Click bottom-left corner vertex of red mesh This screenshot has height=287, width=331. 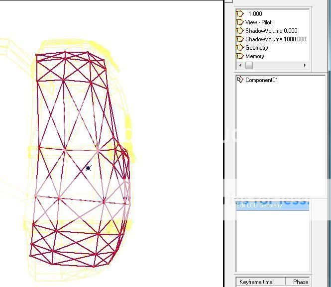[x=31, y=256]
